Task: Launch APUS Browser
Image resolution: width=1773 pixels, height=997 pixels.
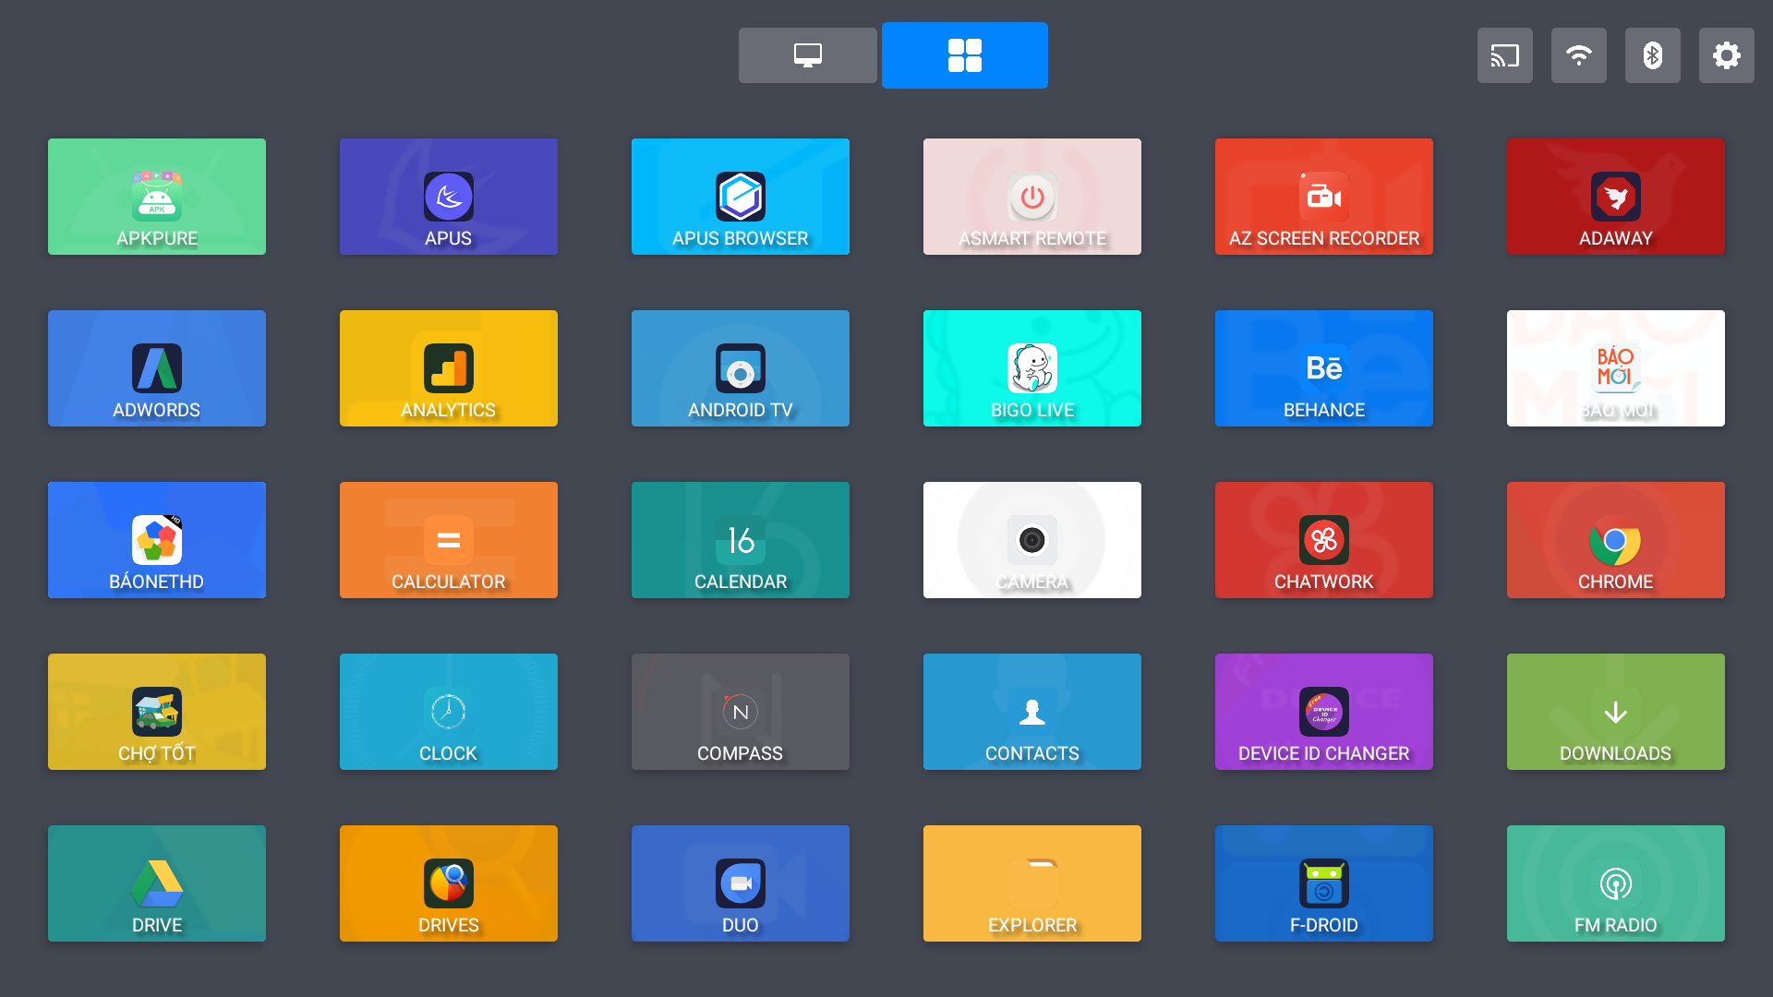Action: 740,197
